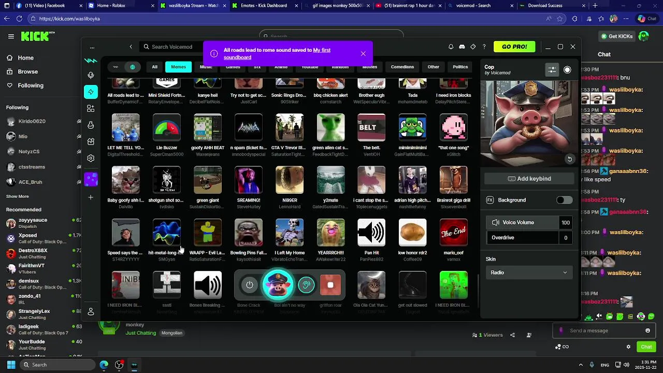Open the Voicemod voice changer microphone section
663x373 pixels.
pos(91,75)
